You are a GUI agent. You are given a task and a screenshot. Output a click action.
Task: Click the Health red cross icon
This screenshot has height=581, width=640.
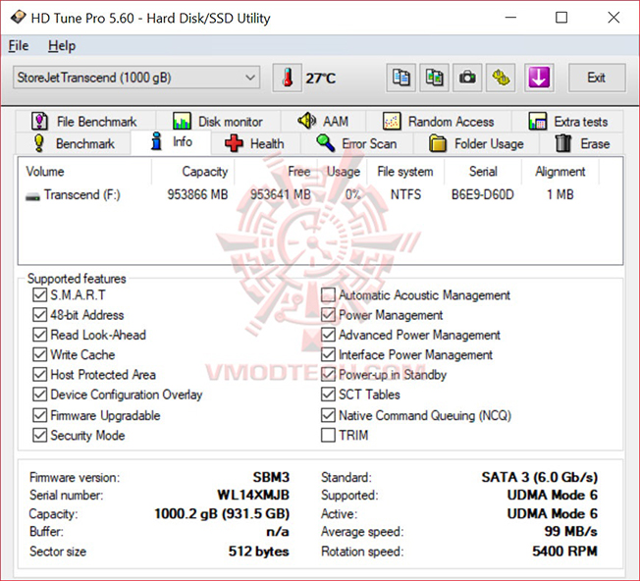[234, 143]
